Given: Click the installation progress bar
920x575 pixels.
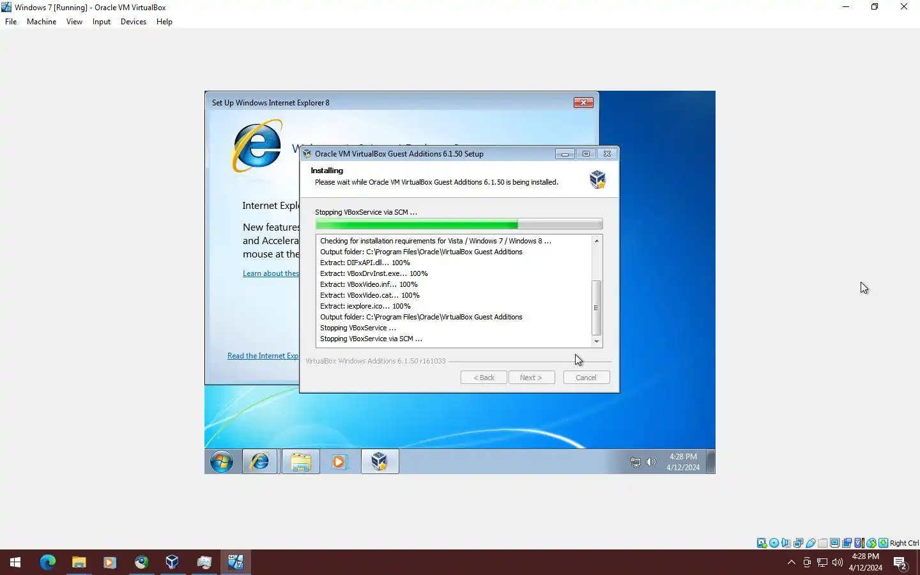Looking at the screenshot, I should point(459,224).
